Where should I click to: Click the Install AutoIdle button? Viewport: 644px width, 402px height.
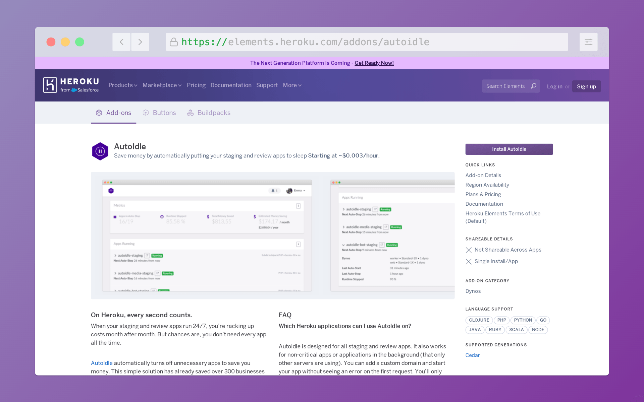coord(509,149)
